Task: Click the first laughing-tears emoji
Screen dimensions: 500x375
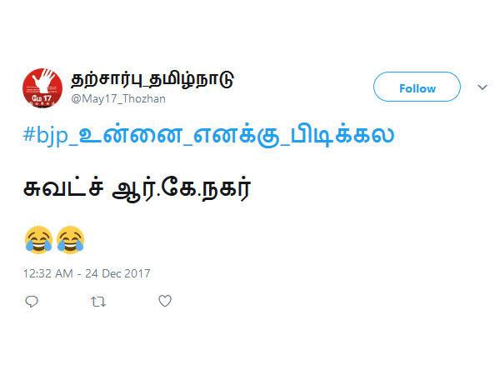Action: tap(38, 240)
